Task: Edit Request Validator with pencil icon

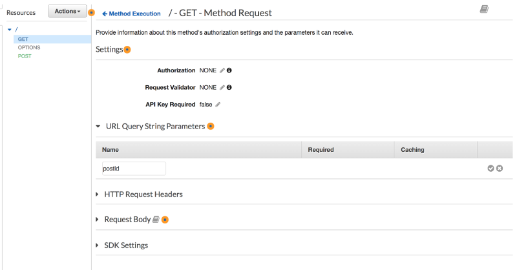Action: coord(222,87)
